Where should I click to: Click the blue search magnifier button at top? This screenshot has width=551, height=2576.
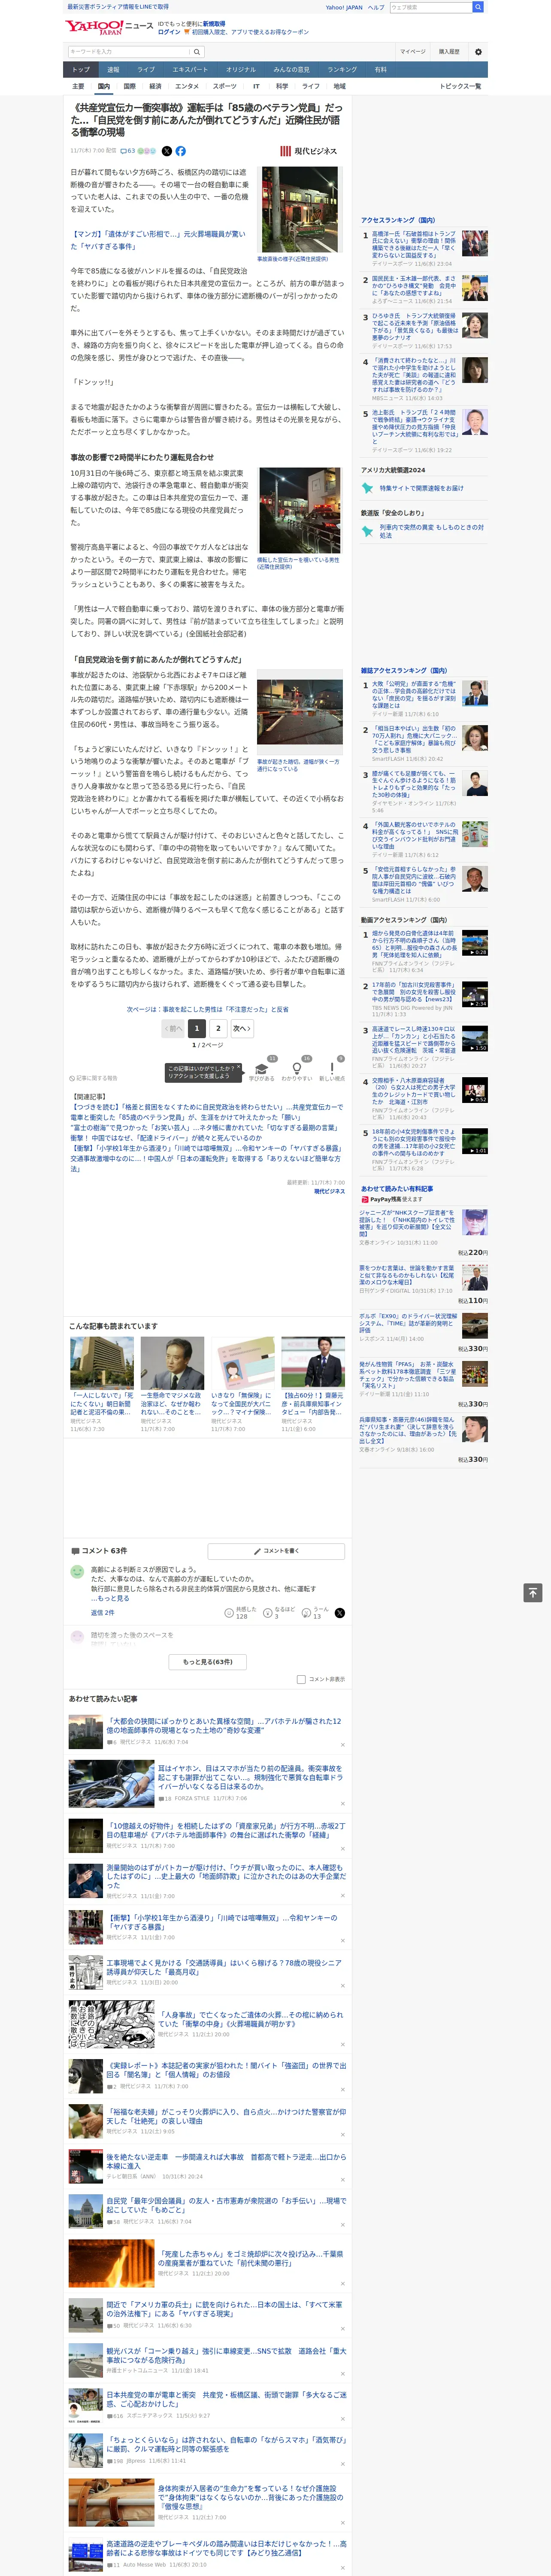478,7
